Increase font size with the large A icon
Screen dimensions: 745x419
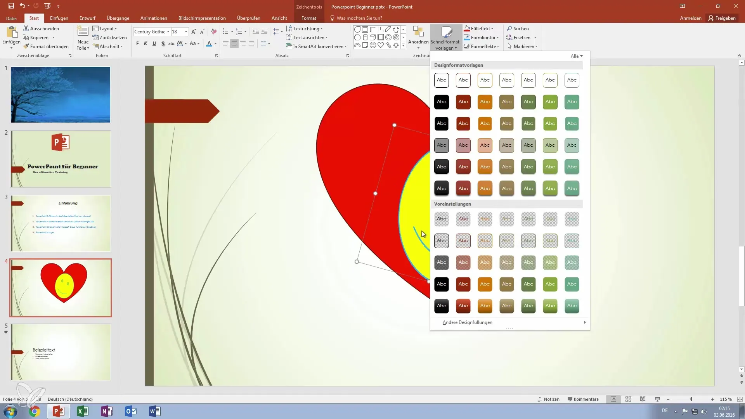coord(194,31)
